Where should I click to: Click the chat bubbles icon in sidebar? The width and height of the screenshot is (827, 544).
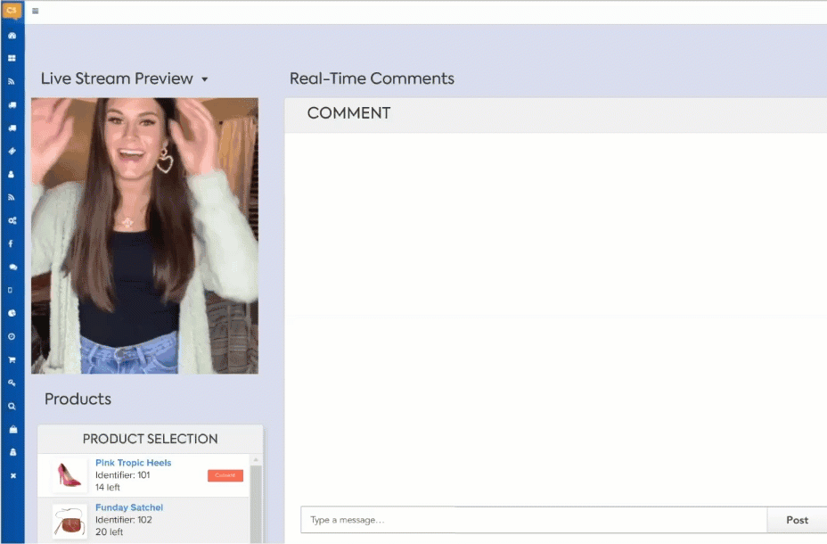click(x=12, y=267)
